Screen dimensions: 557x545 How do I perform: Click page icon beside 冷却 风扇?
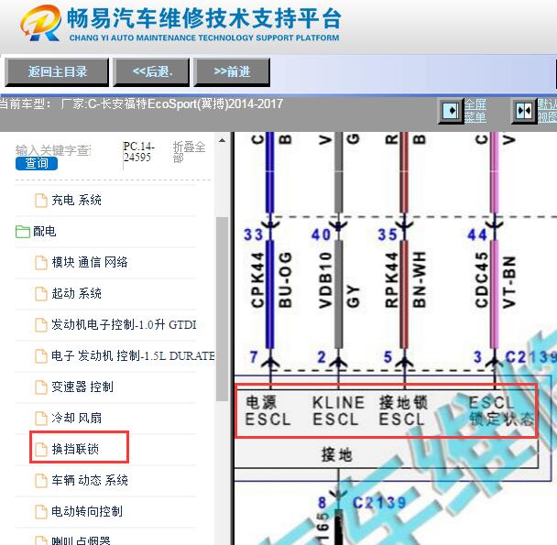click(41, 419)
